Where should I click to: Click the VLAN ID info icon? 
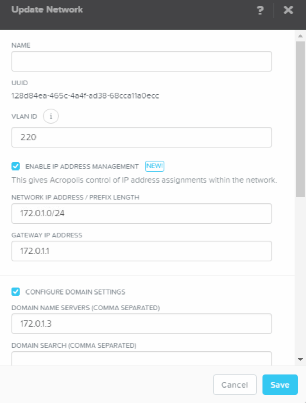[x=51, y=116]
